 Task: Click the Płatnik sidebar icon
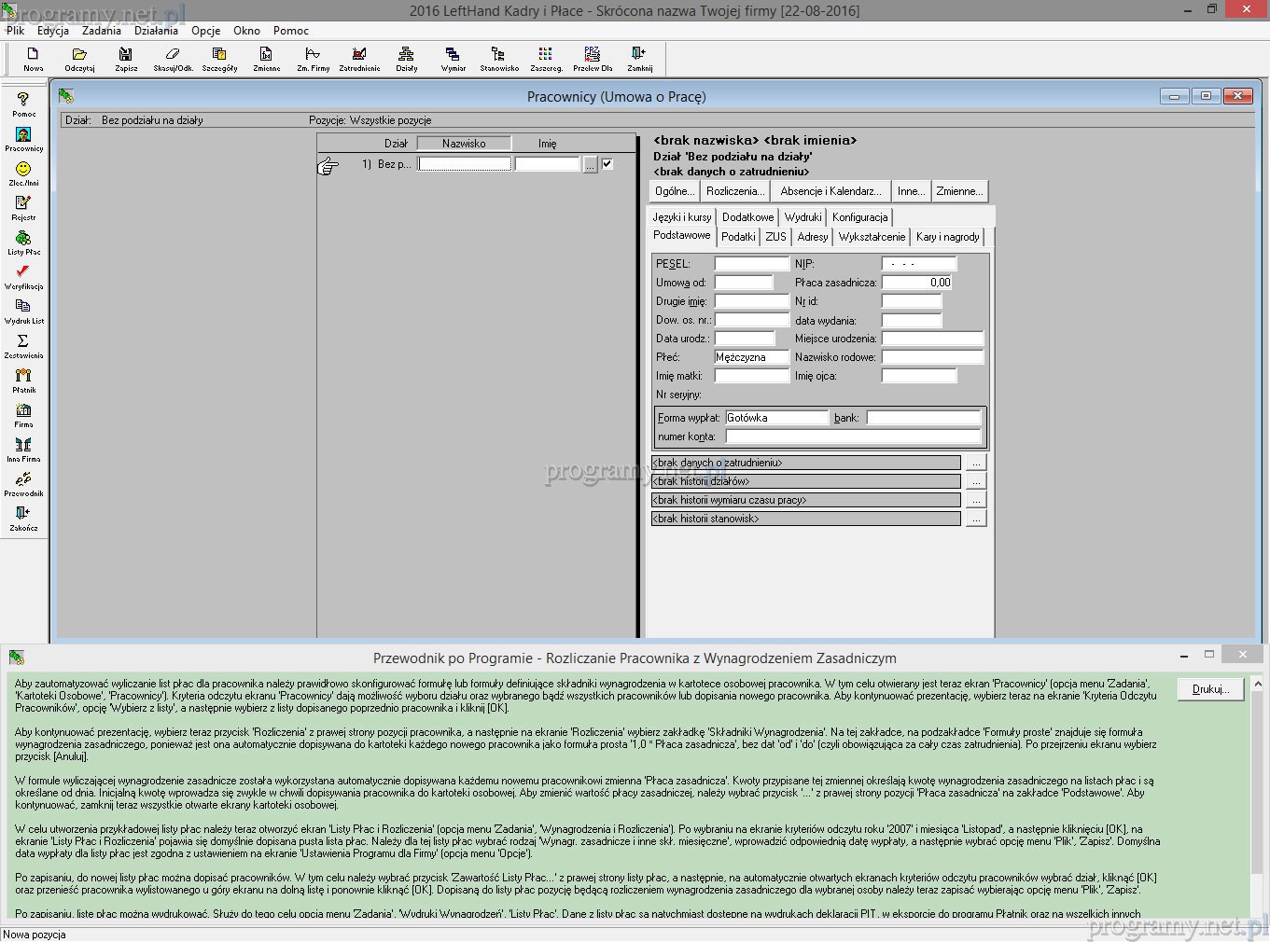pos(23,381)
